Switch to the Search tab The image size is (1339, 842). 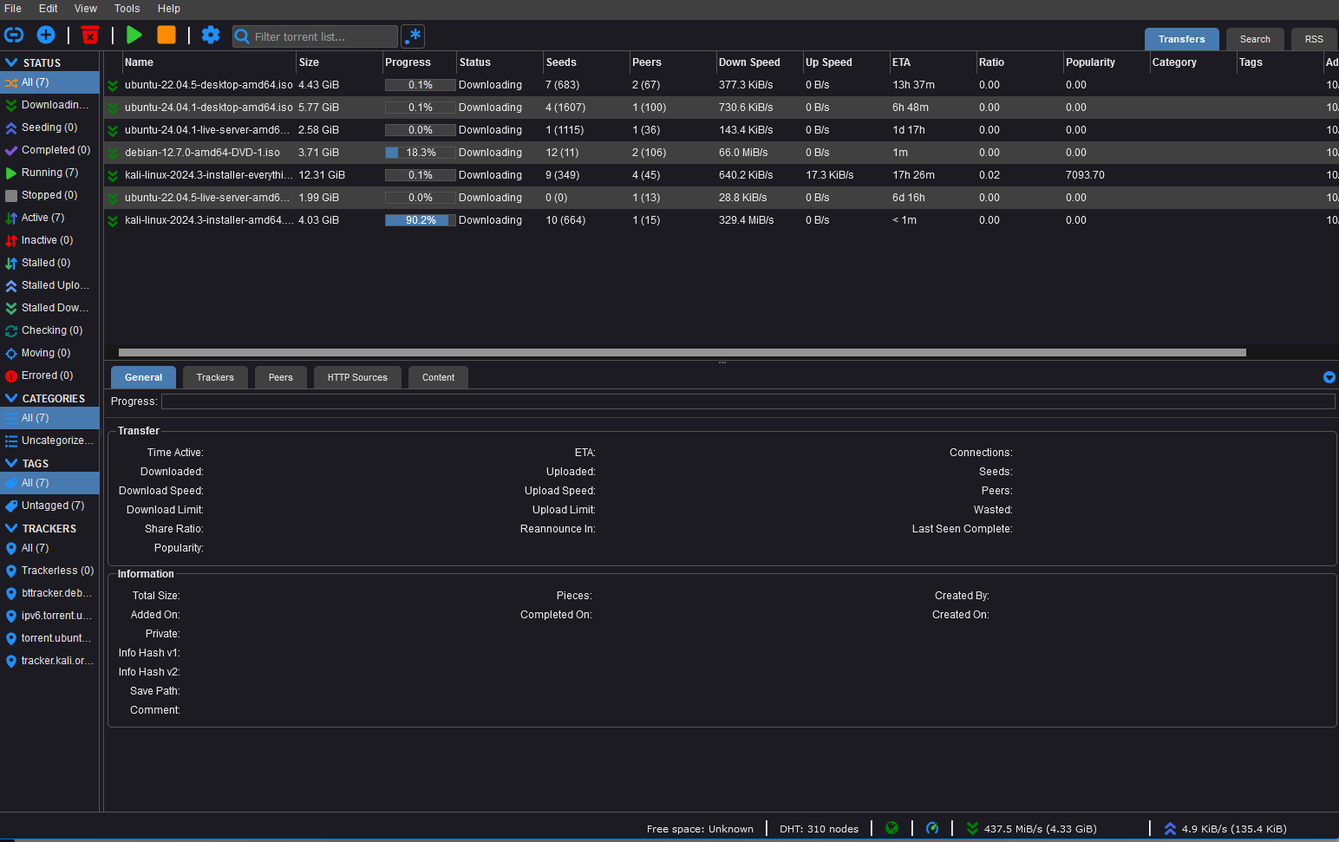click(x=1255, y=39)
